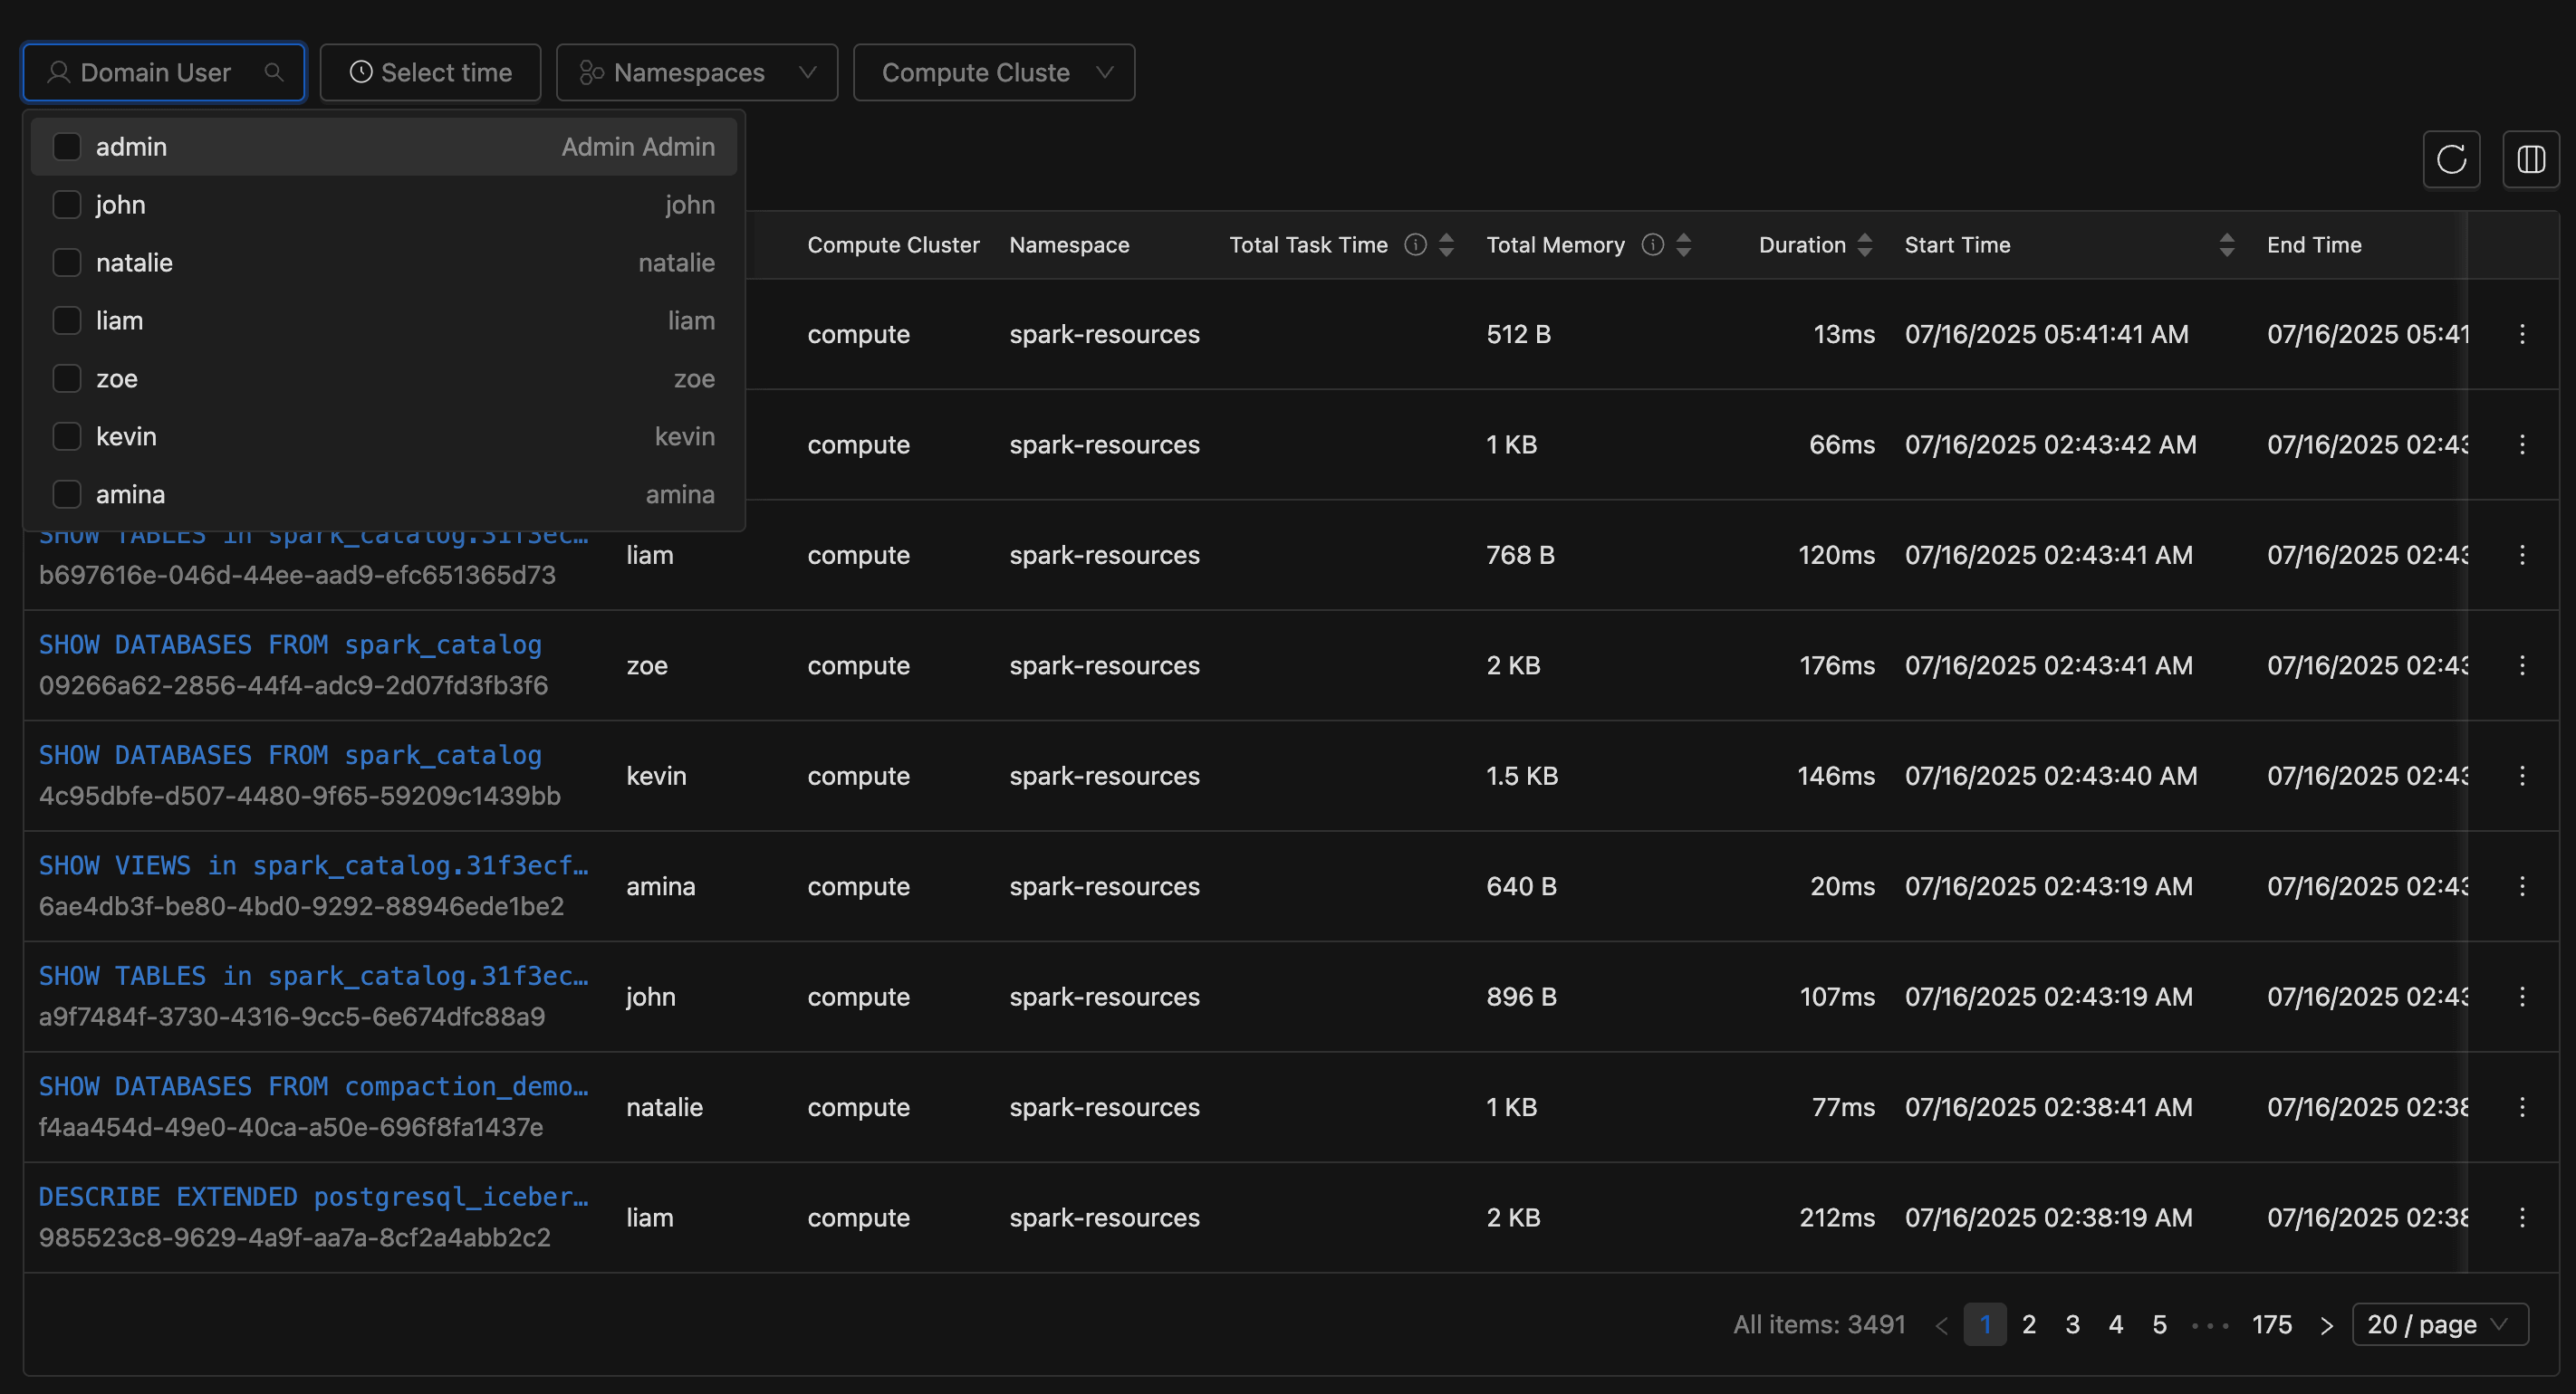The width and height of the screenshot is (2576, 1394).
Task: Click the search icon in Domain User field
Action: [273, 72]
